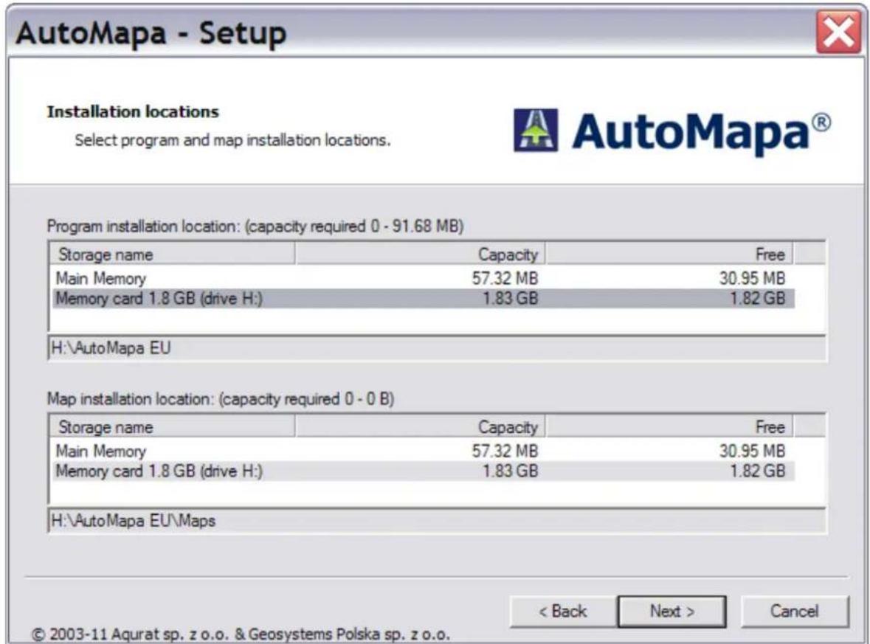870x644 pixels.
Task: Select Main Memory in program location list
Action: (x=424, y=278)
